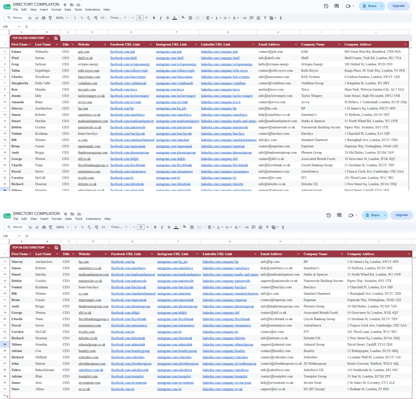Image resolution: width=416 pixels, height=399 pixels.
Task: Open Insert menu in top window
Action: pyautogui.click(x=44, y=10)
